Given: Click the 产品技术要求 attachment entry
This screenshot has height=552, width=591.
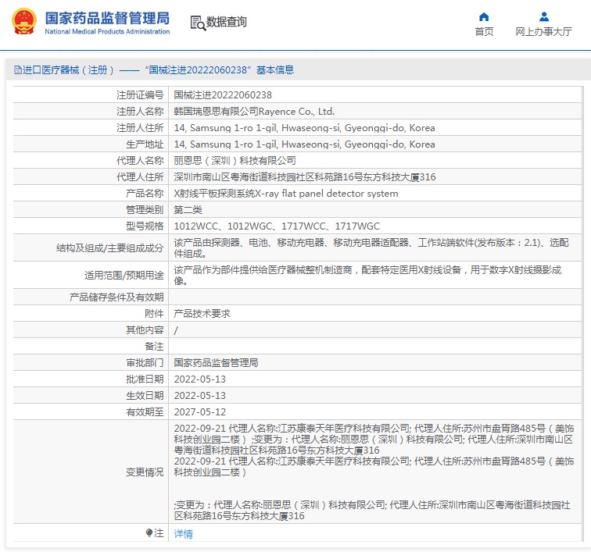Looking at the screenshot, I should point(202,313).
